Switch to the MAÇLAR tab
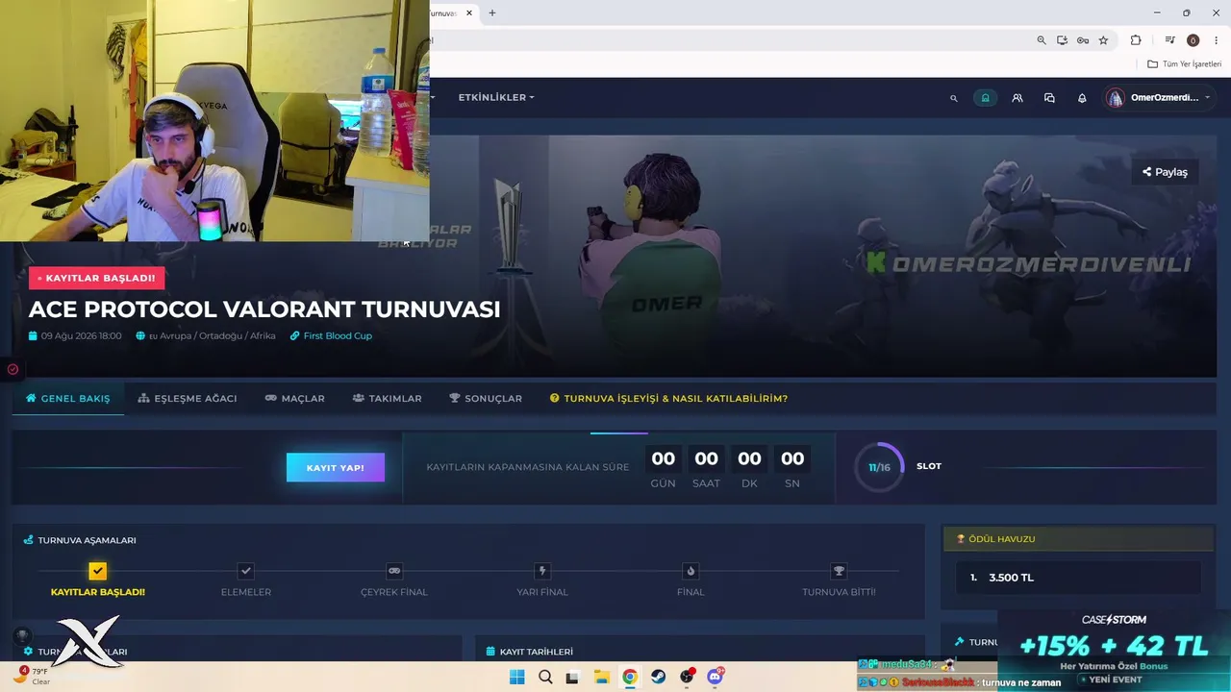The image size is (1231, 692). (295, 398)
